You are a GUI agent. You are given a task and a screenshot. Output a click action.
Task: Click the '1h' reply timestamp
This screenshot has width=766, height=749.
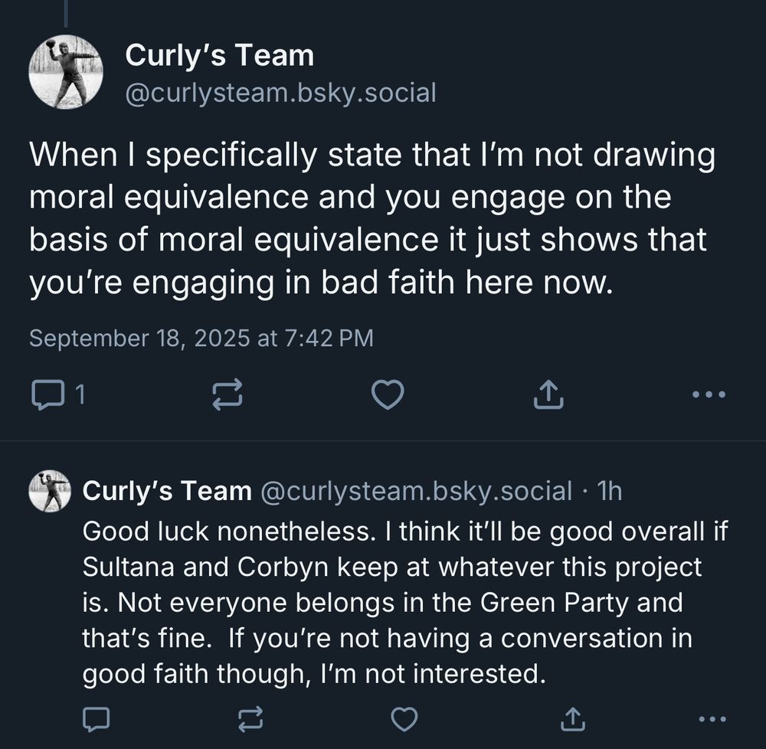coord(609,491)
